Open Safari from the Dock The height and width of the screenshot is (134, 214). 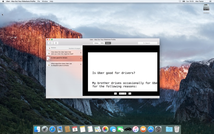52,129
